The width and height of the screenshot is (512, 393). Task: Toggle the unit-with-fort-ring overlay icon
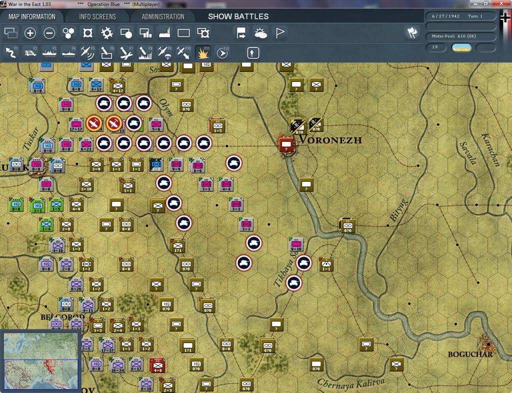[x=203, y=33]
